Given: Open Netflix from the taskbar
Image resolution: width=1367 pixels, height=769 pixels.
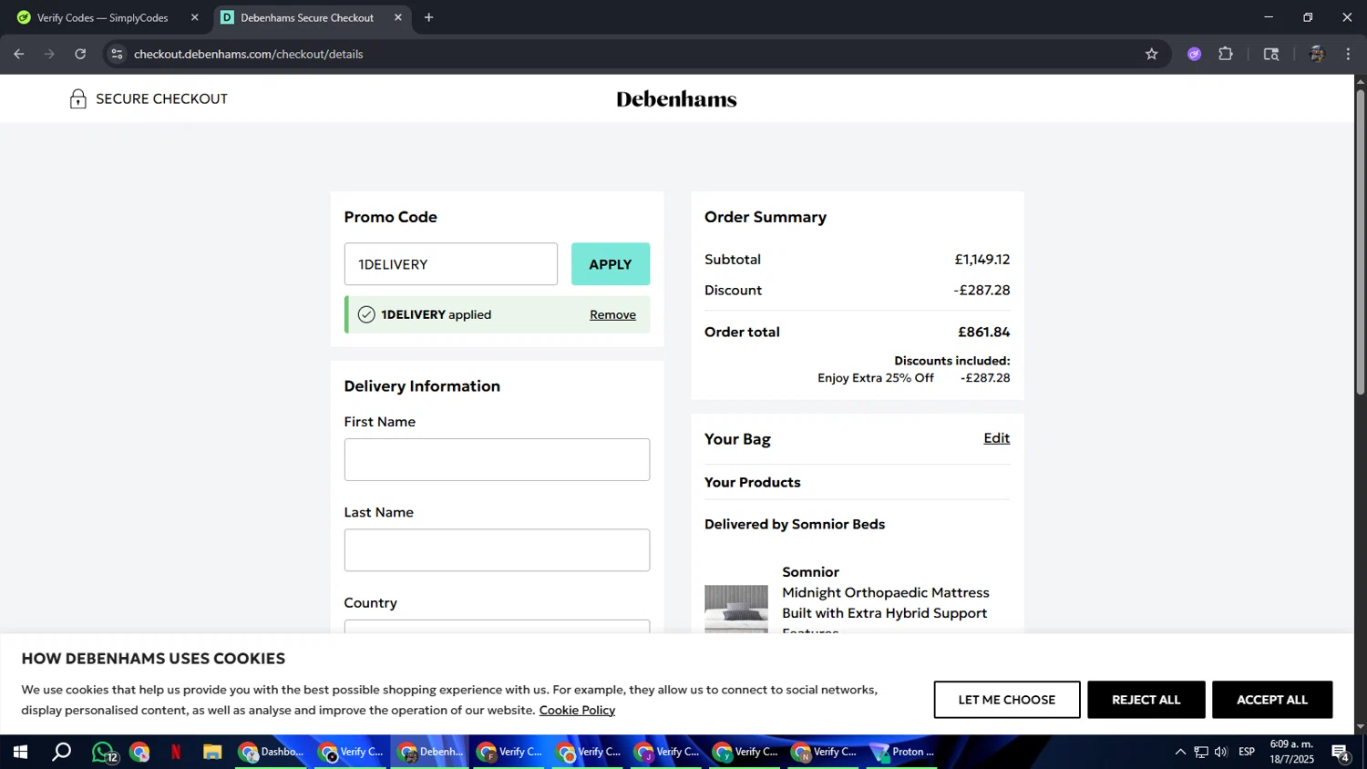Looking at the screenshot, I should [x=176, y=752].
